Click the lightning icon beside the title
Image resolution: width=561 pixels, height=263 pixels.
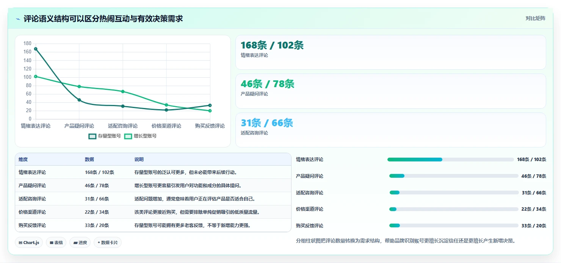[18, 19]
